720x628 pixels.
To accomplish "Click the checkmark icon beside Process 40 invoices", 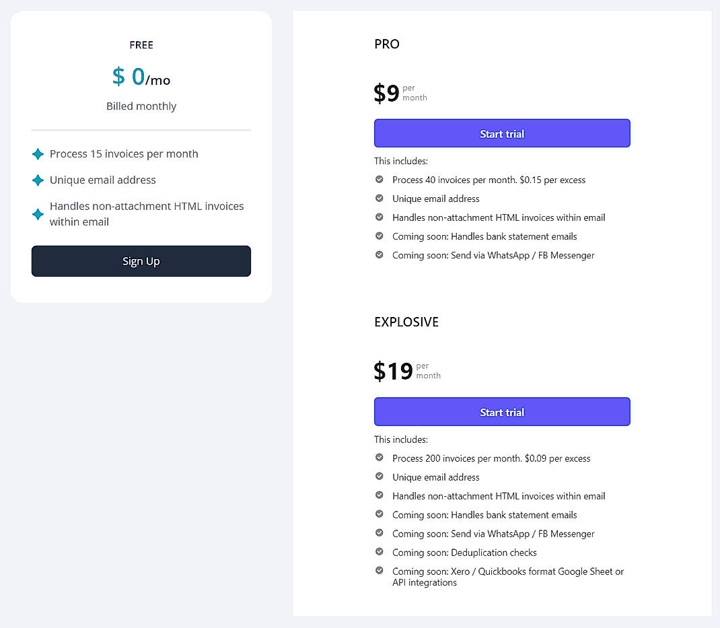I will pyautogui.click(x=380, y=180).
